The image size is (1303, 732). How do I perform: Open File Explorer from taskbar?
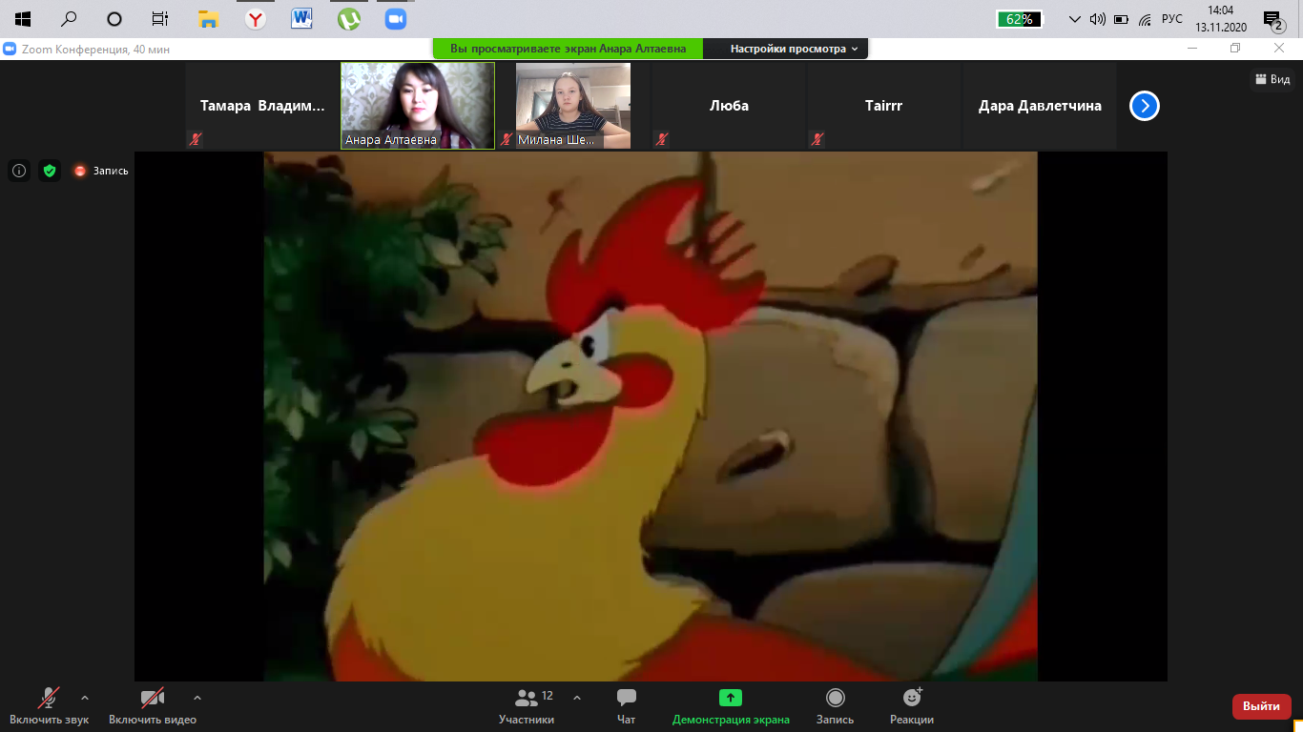pos(209,19)
